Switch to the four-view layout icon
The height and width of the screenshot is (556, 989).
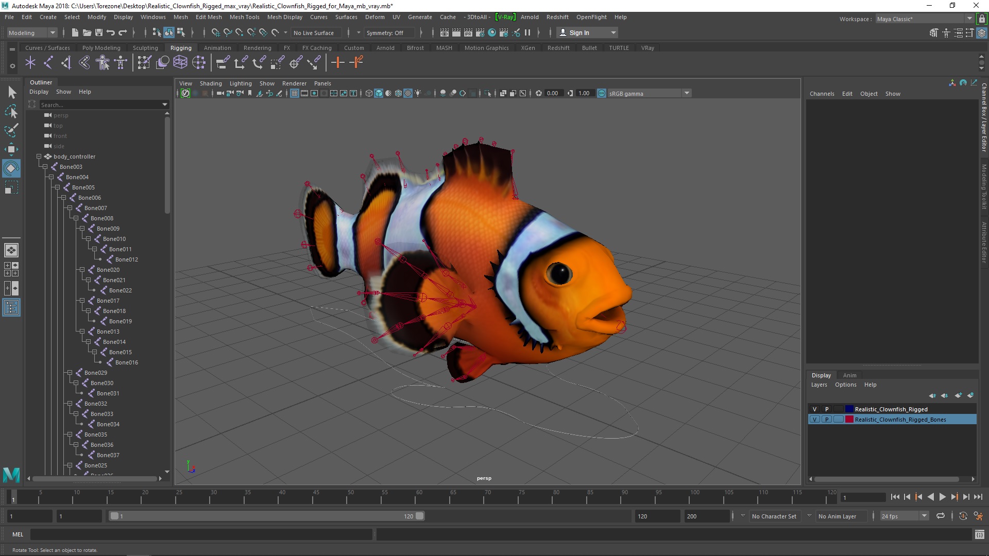[11, 269]
